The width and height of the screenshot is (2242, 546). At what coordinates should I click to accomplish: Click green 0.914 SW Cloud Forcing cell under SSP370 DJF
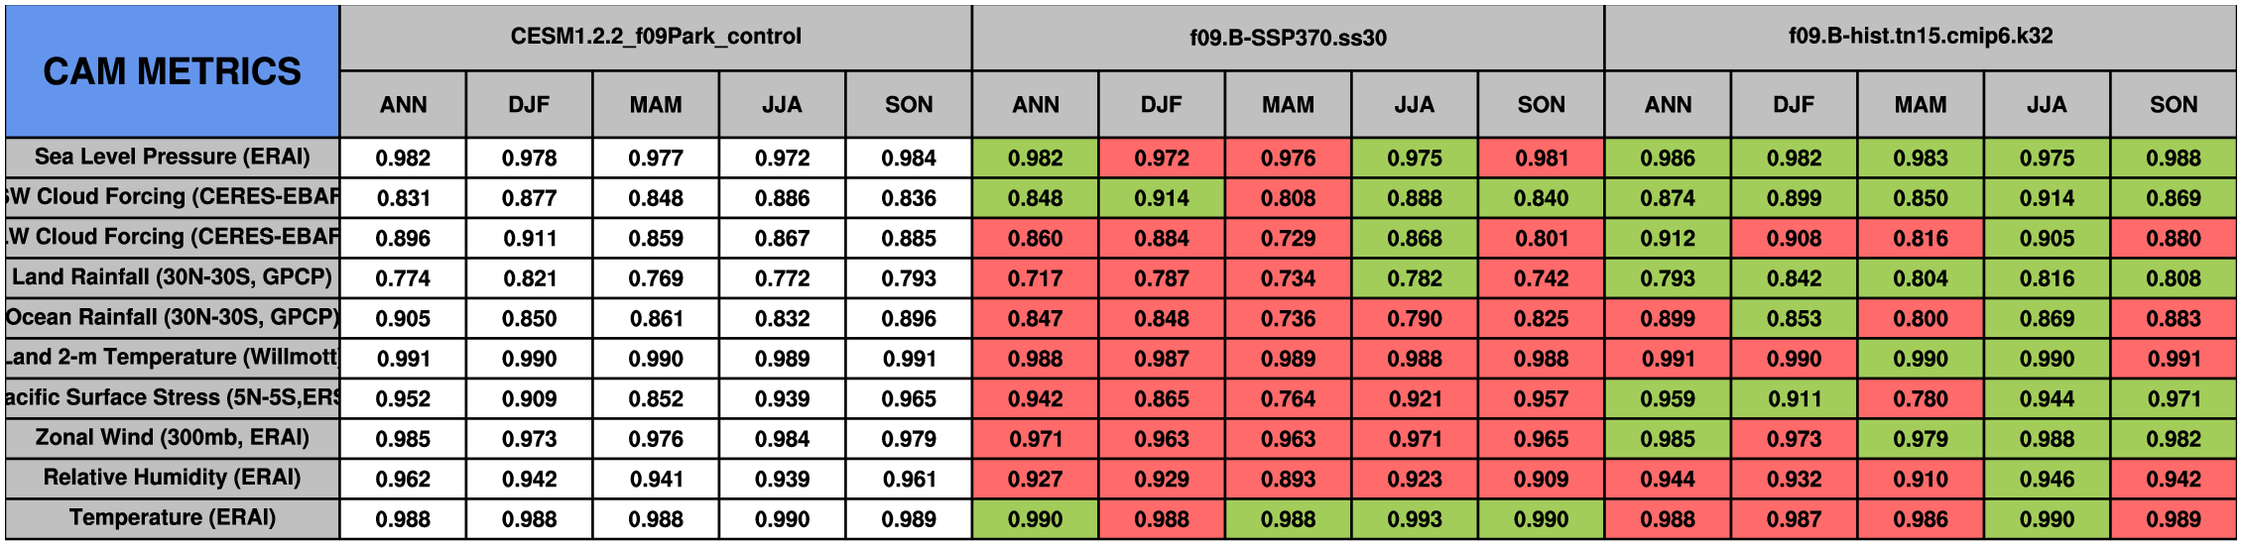(x=1162, y=198)
